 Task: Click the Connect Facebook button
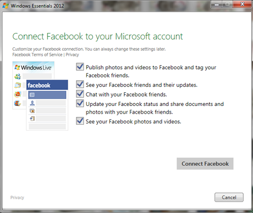pyautogui.click(x=205, y=164)
